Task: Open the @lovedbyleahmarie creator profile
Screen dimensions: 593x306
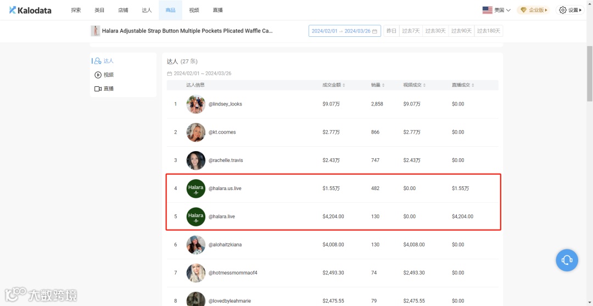Action: [x=230, y=301]
